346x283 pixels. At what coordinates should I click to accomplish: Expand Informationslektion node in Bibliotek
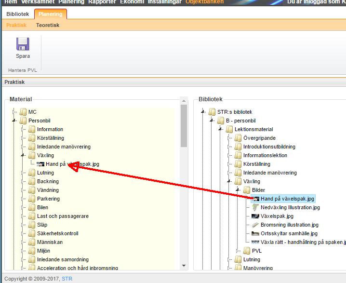tap(229, 155)
